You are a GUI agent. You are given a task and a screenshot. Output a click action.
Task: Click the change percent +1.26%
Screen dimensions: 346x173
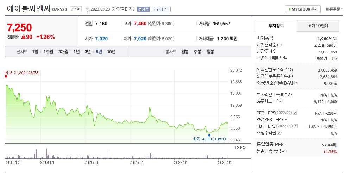pyautogui.click(x=45, y=37)
